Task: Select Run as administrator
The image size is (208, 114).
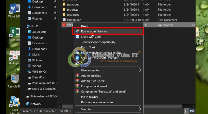Action: tap(108, 31)
